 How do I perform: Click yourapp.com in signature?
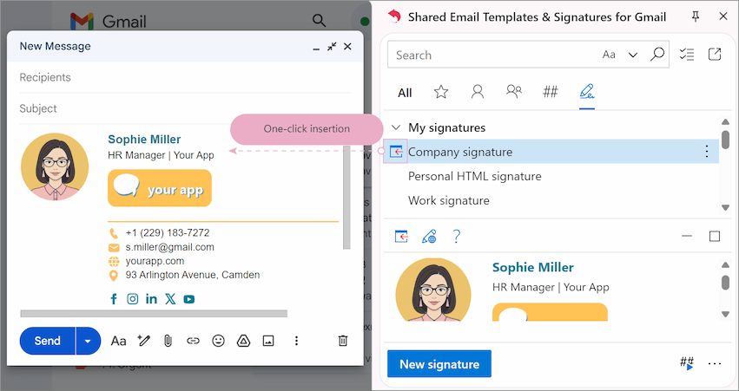pos(155,261)
